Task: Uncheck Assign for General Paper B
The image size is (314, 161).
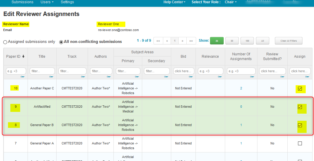Action: 300,125
